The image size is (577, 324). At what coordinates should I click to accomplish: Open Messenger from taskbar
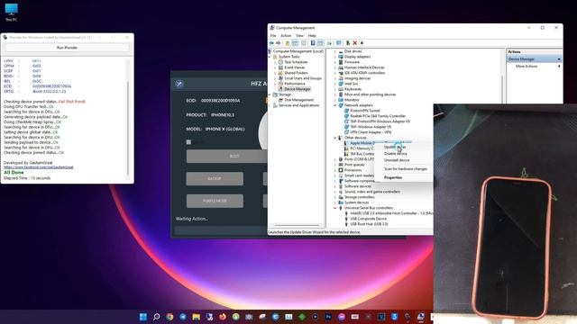click(x=342, y=317)
